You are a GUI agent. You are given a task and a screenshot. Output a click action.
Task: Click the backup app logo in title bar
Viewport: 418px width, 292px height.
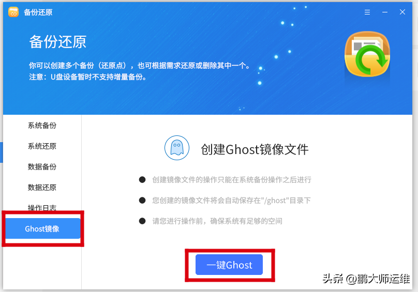(13, 12)
